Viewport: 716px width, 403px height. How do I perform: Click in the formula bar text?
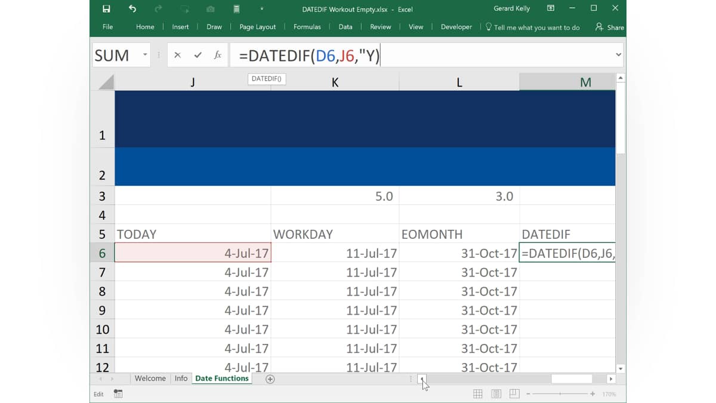point(309,56)
